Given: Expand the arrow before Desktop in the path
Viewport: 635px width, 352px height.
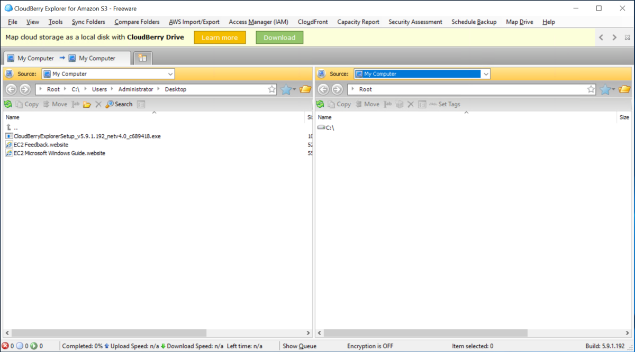Looking at the screenshot, I should 159,89.
